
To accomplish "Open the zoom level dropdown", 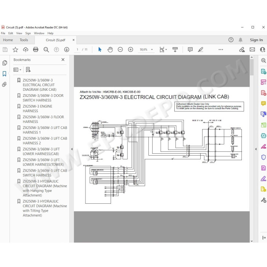I will tap(152, 50).
